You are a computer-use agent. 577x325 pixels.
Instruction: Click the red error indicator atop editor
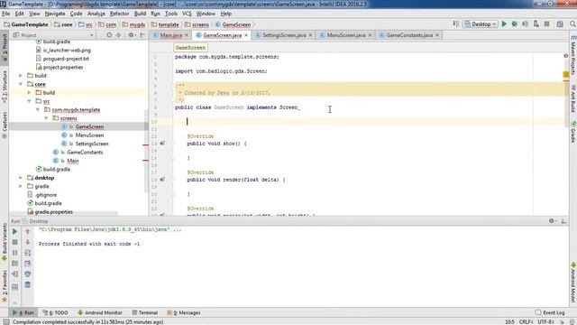click(566, 56)
